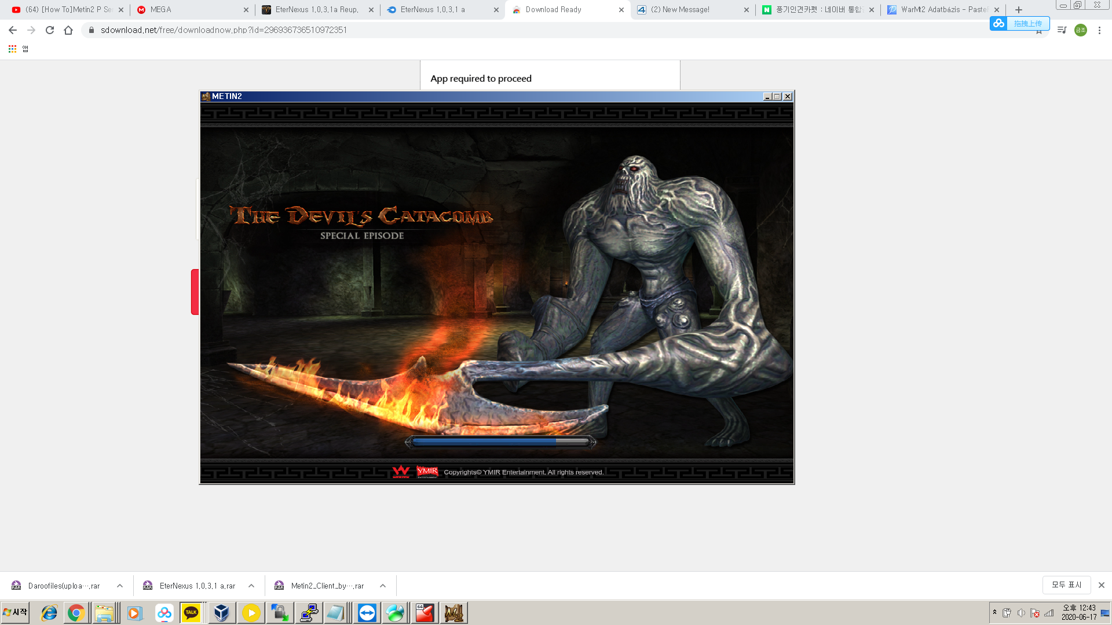Open a new browser tab

tap(1019, 10)
